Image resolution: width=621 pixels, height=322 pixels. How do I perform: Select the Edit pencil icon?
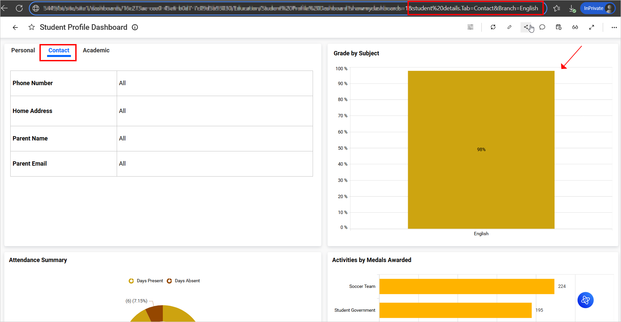click(x=510, y=27)
